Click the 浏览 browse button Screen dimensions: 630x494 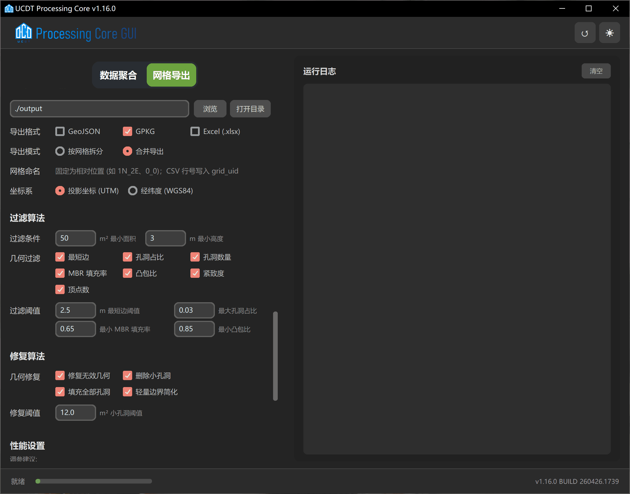210,109
